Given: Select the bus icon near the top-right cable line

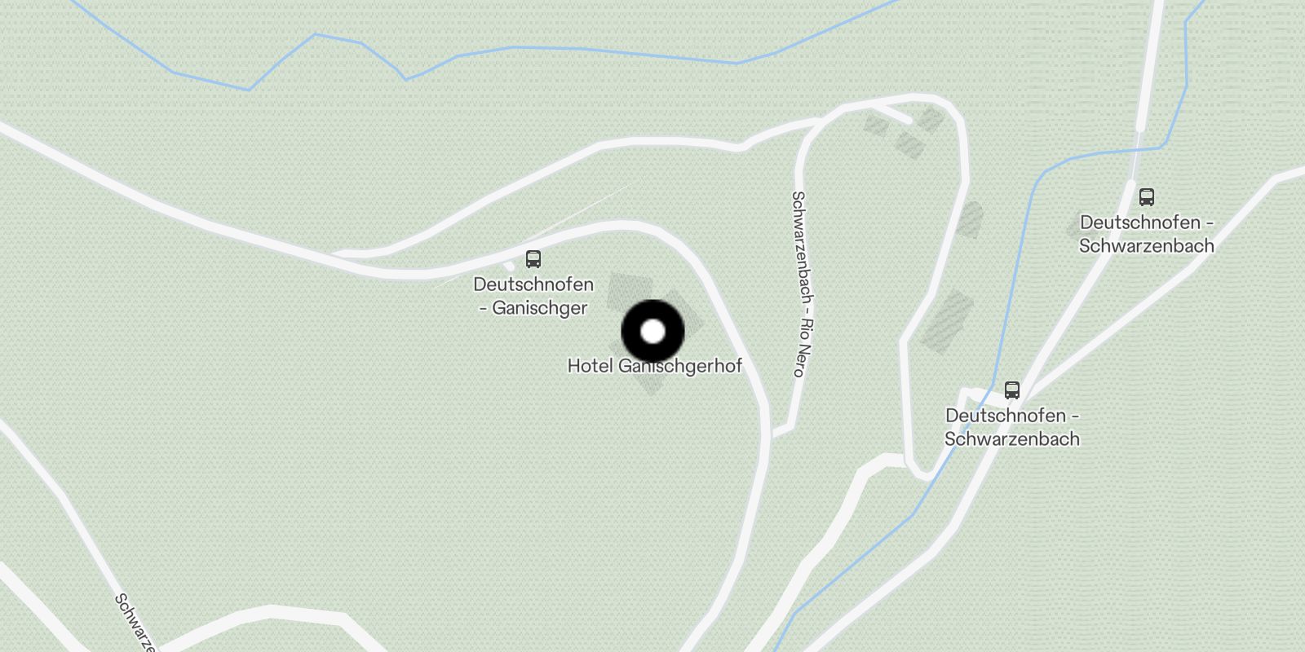Looking at the screenshot, I should tap(1147, 196).
